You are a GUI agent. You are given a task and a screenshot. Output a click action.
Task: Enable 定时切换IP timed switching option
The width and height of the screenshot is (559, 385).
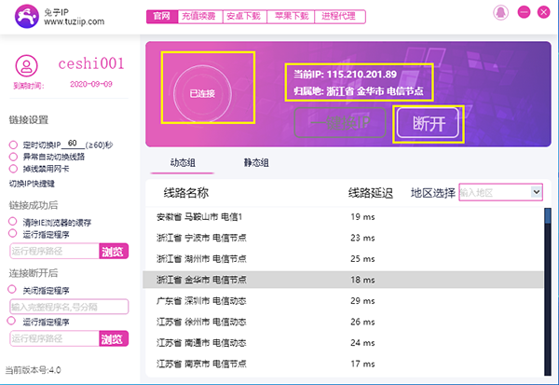coord(13,144)
